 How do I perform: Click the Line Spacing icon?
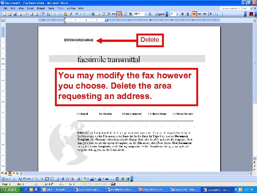(210, 14)
